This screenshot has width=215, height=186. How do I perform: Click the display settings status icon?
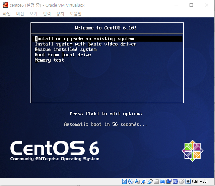162,181
